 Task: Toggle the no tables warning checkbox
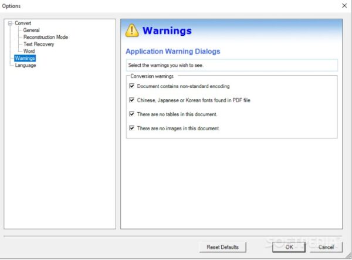click(132, 114)
